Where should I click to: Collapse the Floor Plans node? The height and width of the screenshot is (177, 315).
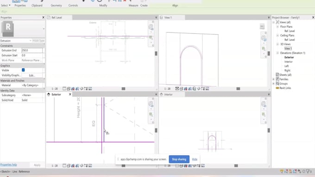[x=277, y=27]
